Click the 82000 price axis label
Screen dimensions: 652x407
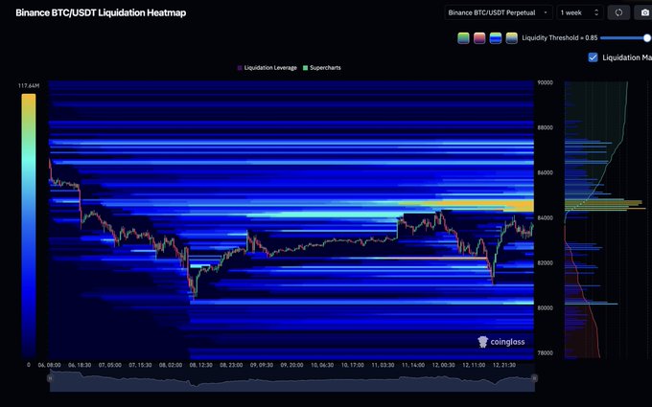pos(545,263)
